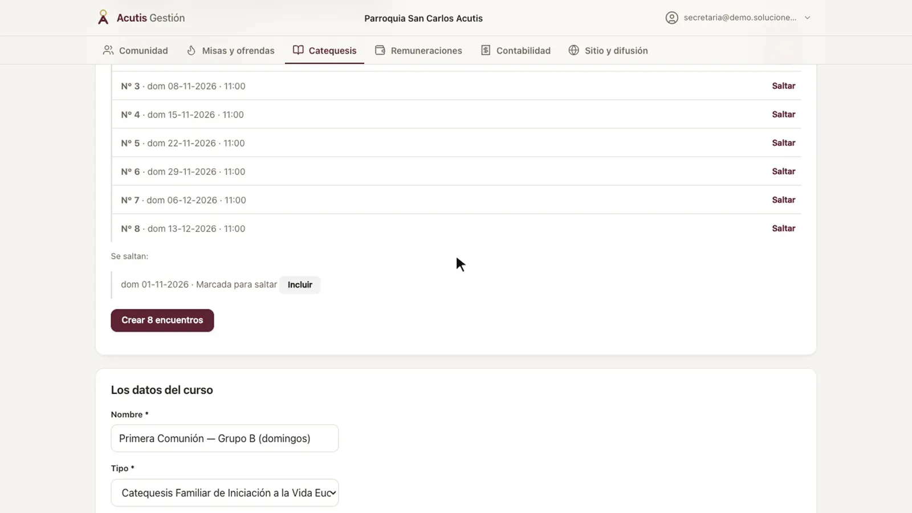Select the Catequesis tab
The image size is (912, 513).
(324, 50)
